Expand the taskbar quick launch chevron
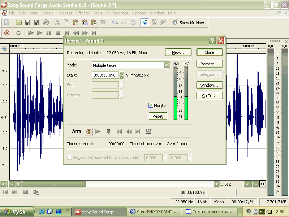Viewport: 289px width, 217px height. coord(67,210)
